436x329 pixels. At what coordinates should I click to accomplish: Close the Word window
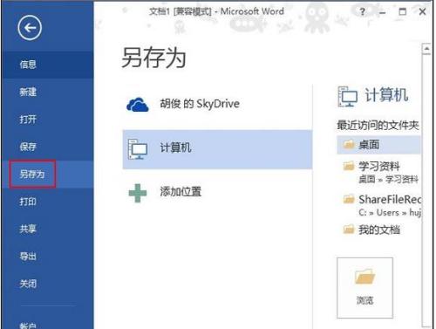[x=422, y=11]
